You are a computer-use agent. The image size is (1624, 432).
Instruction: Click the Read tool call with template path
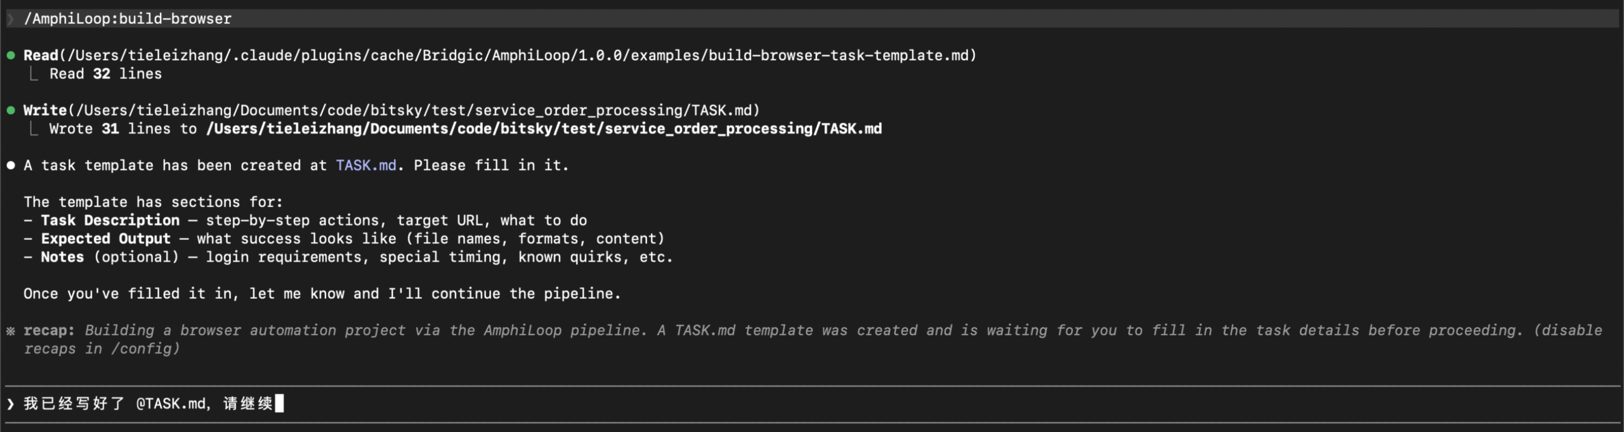tap(499, 56)
